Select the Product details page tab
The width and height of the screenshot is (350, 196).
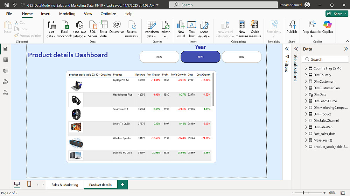(x=100, y=184)
